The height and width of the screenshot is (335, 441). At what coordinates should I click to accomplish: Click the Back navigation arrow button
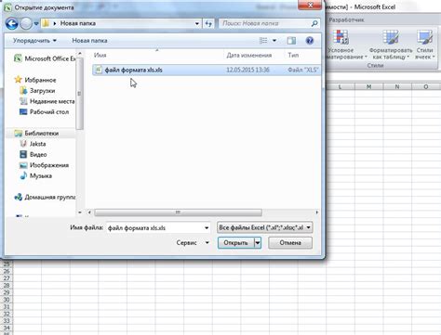pos(12,23)
